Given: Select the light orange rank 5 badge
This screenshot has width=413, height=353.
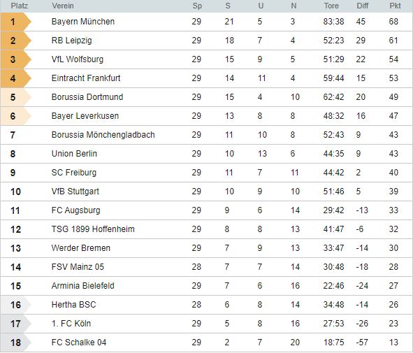Looking at the screenshot, I should (16, 97).
